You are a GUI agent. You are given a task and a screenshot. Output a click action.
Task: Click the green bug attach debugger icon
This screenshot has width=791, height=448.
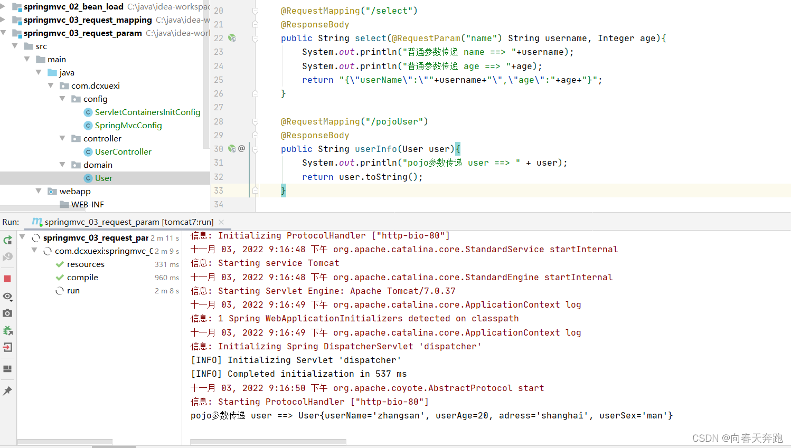pos(7,330)
